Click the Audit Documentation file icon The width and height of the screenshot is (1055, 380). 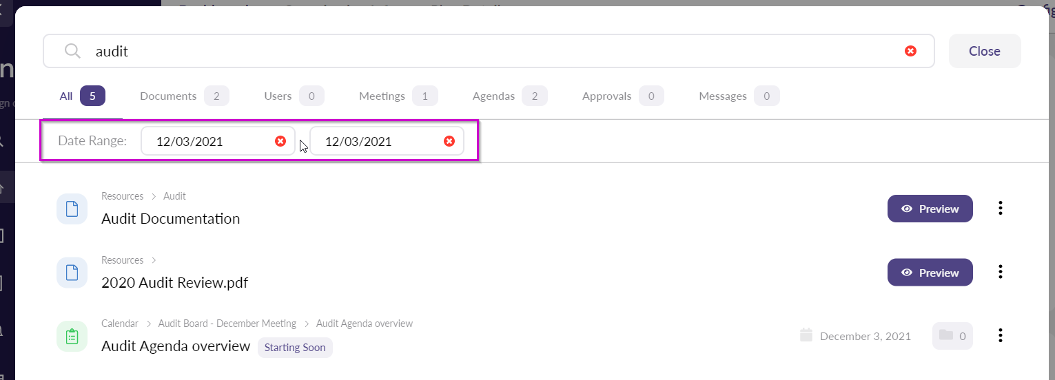click(x=72, y=209)
